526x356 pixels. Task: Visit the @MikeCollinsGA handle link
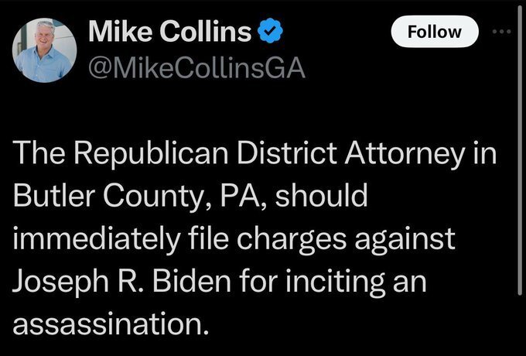click(196, 68)
